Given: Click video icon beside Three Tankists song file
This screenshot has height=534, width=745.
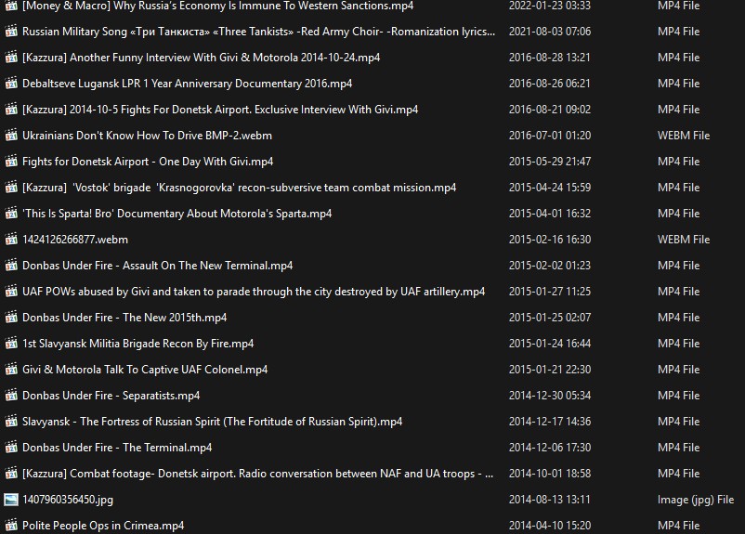Looking at the screenshot, I should point(11,32).
